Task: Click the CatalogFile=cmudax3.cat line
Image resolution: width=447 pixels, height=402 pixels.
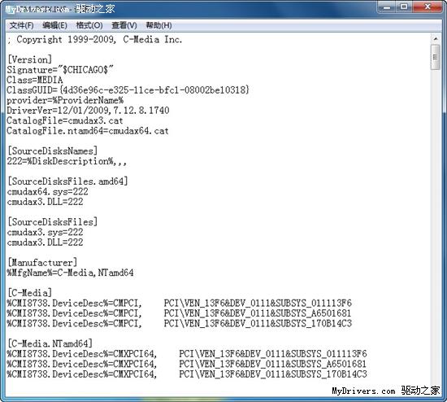Action: point(65,120)
